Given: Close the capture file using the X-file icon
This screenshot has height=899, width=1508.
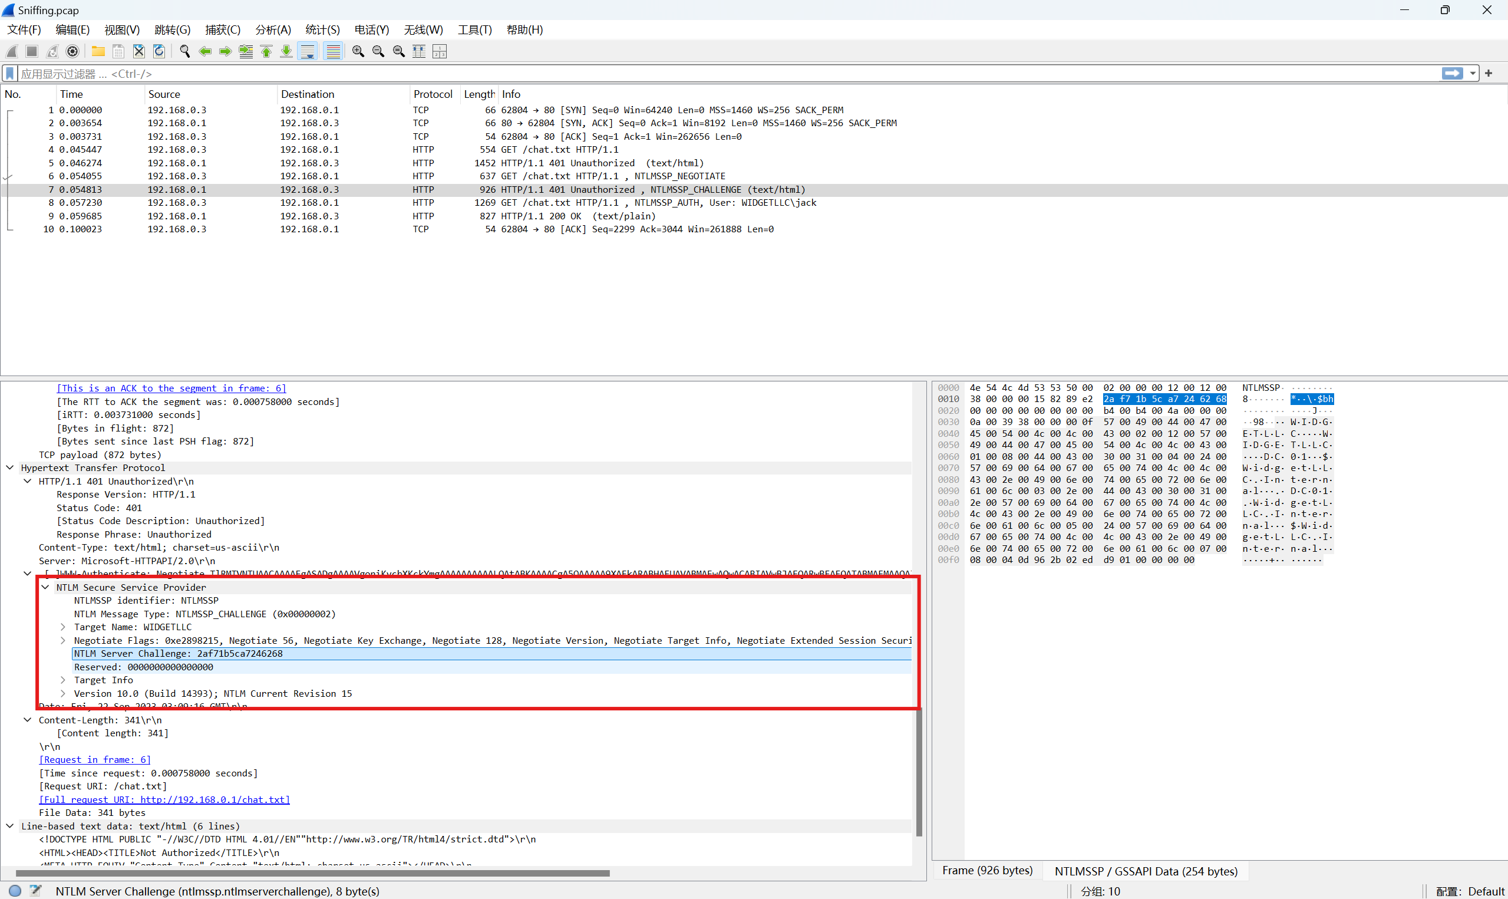Looking at the screenshot, I should (x=138, y=51).
